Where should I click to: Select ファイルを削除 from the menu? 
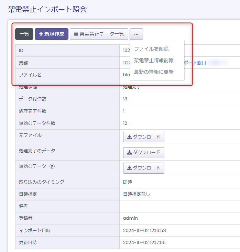click(x=151, y=49)
